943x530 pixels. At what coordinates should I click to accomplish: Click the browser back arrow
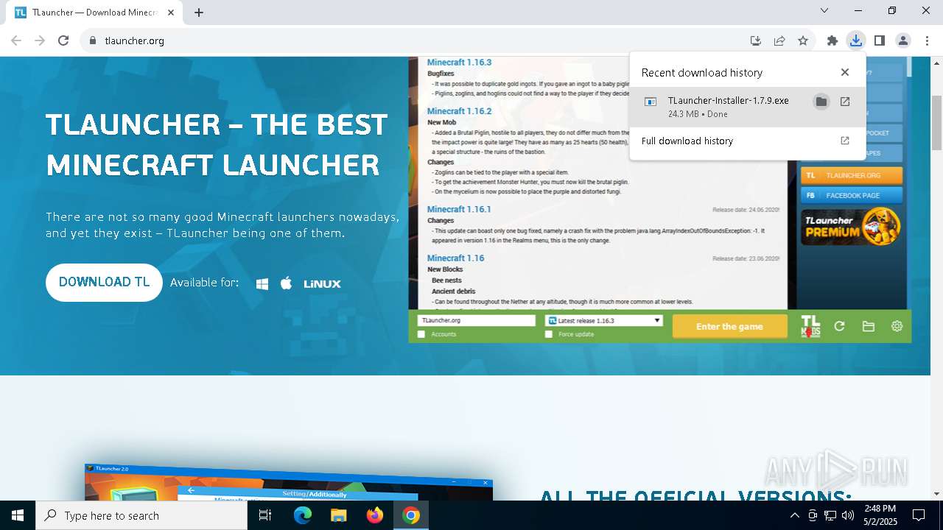(x=16, y=40)
